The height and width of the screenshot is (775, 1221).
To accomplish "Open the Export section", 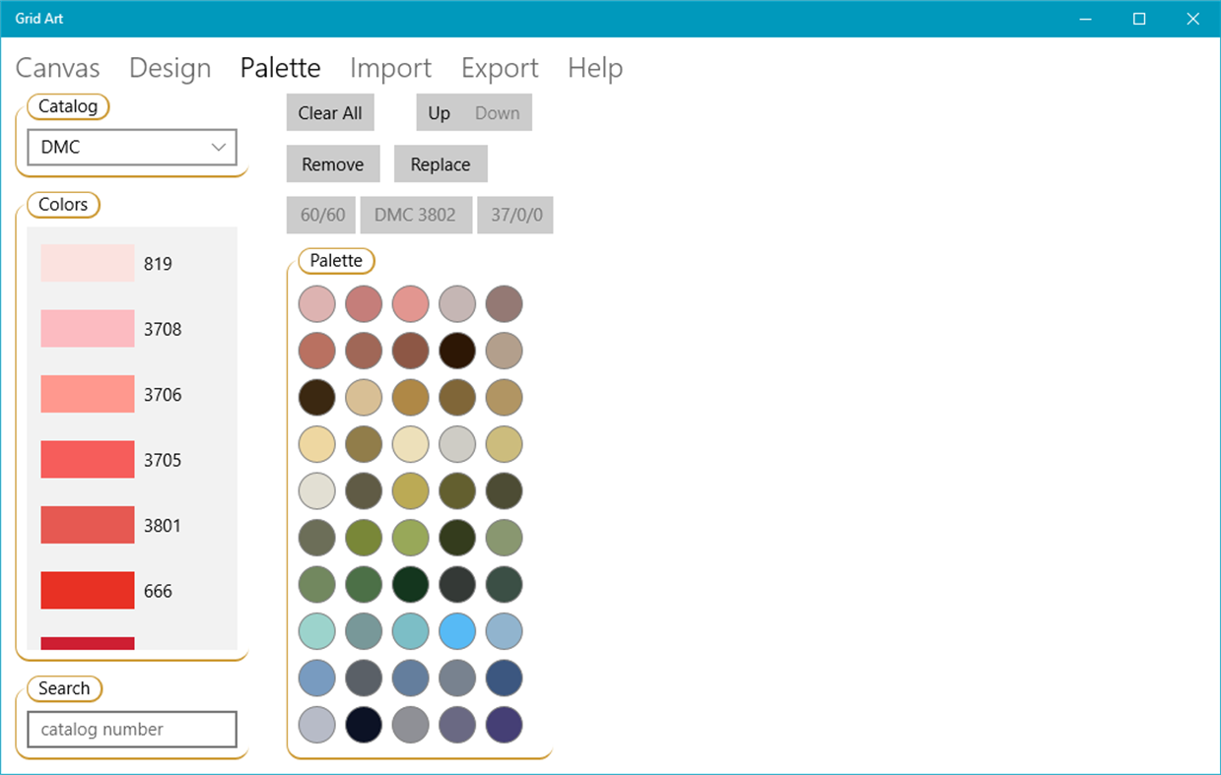I will (x=500, y=68).
